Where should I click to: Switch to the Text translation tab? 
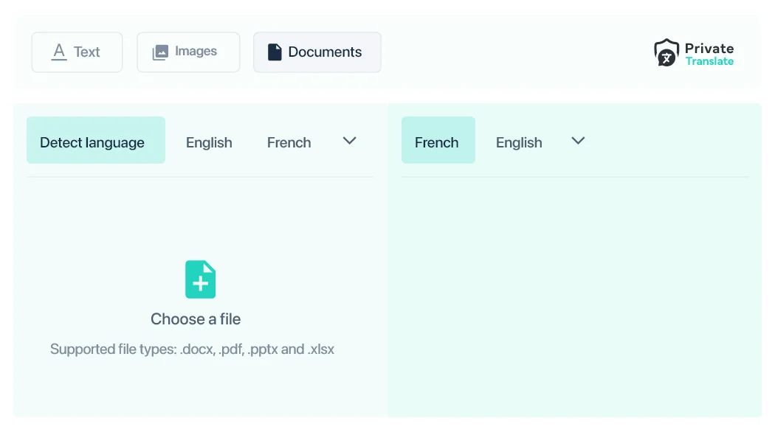pos(86,52)
